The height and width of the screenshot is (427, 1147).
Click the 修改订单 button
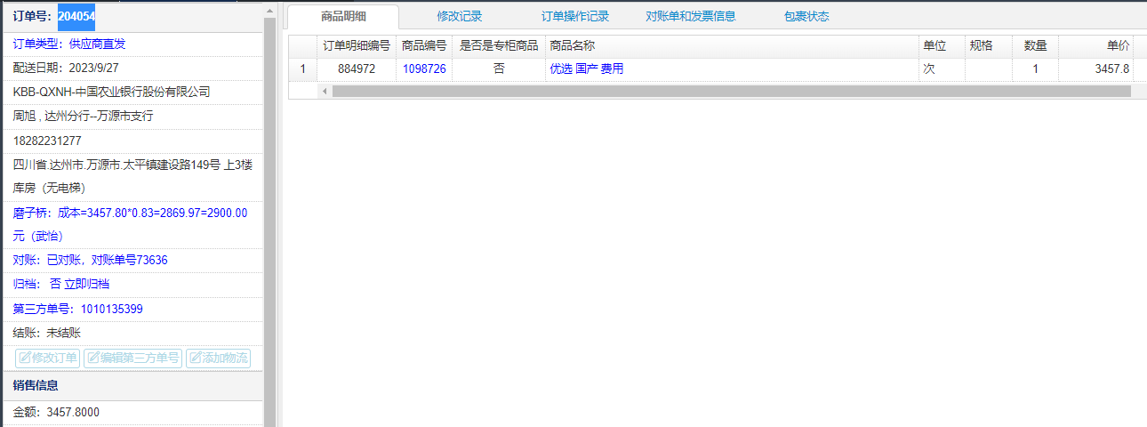click(x=48, y=359)
